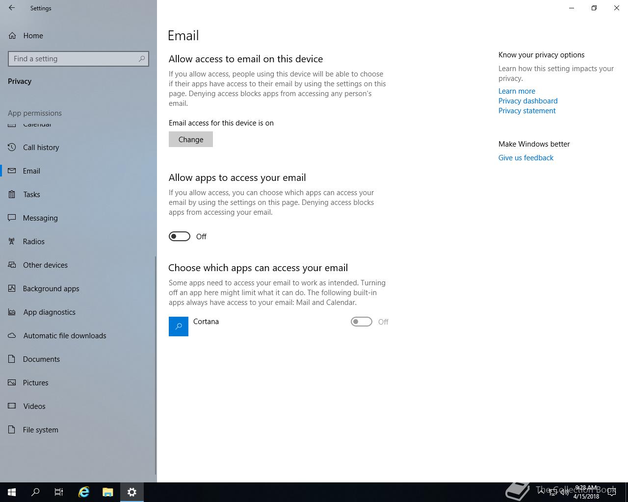Click the Call history clock icon
Viewport: 628px width, 502px height.
coord(12,147)
